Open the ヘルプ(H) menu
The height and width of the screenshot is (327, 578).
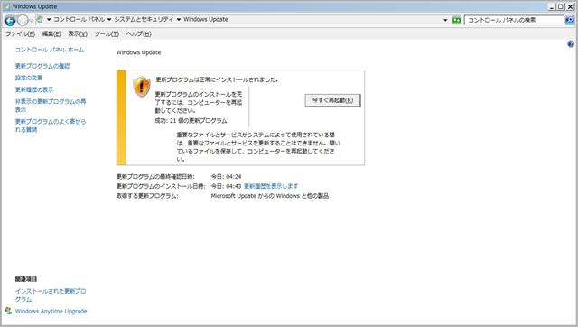[x=138, y=34]
